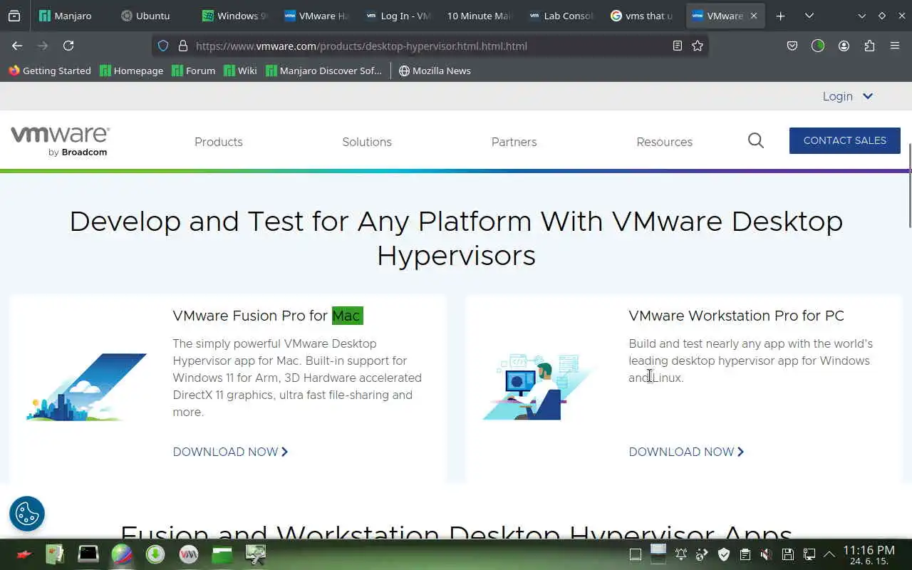The image size is (912, 570).
Task: Click the Fusion Pro cityscape image
Action: click(86, 387)
